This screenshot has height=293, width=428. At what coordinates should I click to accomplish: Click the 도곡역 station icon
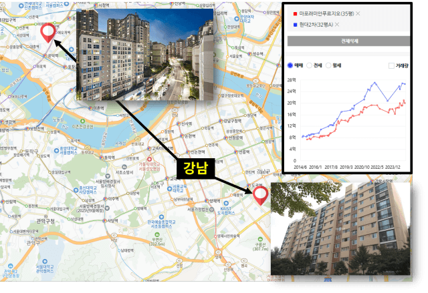(249, 185)
